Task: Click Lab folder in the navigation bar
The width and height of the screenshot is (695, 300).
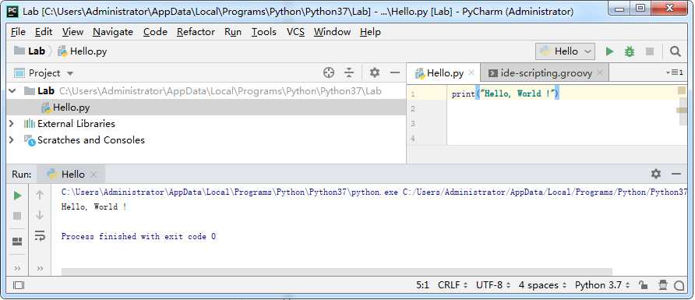Action: tap(30, 51)
